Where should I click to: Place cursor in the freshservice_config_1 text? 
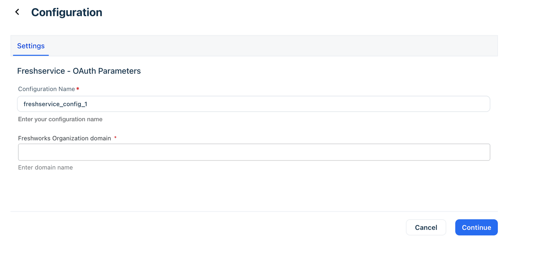pyautogui.click(x=55, y=104)
